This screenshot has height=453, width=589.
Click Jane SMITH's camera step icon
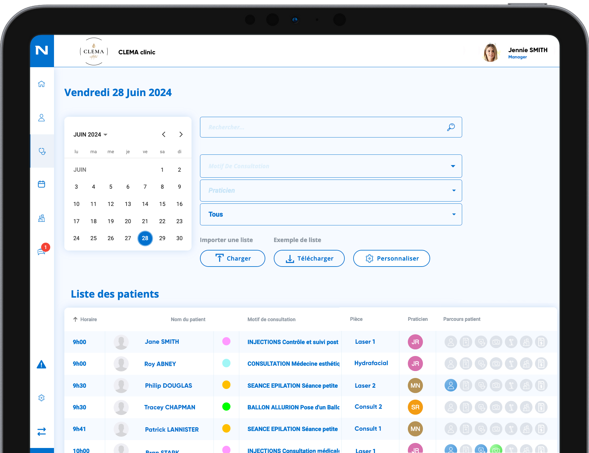496,342
